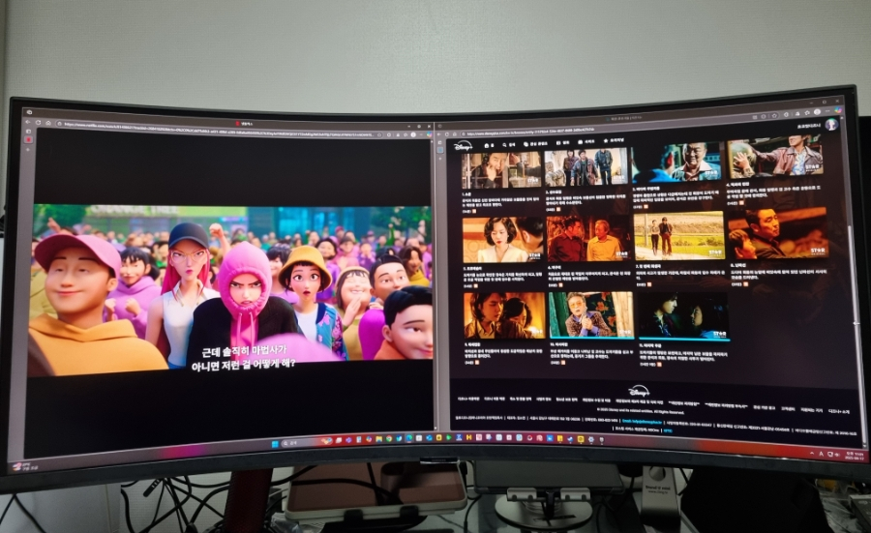
Task: Click the Disney+ logo in page footer
Action: [x=639, y=391]
